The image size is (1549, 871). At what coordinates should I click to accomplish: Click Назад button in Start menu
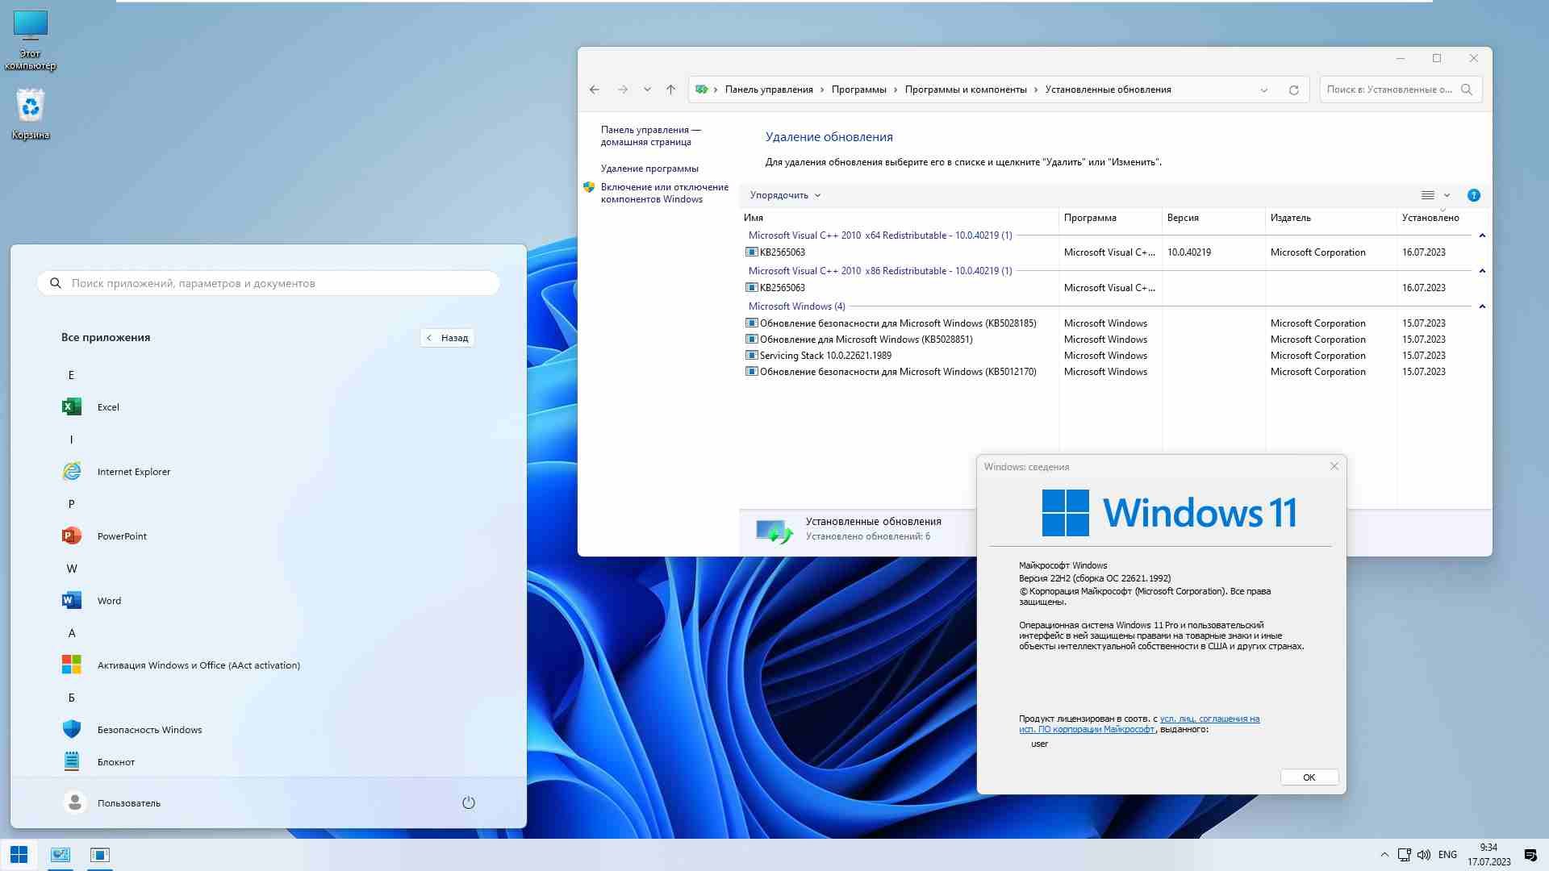click(x=447, y=338)
